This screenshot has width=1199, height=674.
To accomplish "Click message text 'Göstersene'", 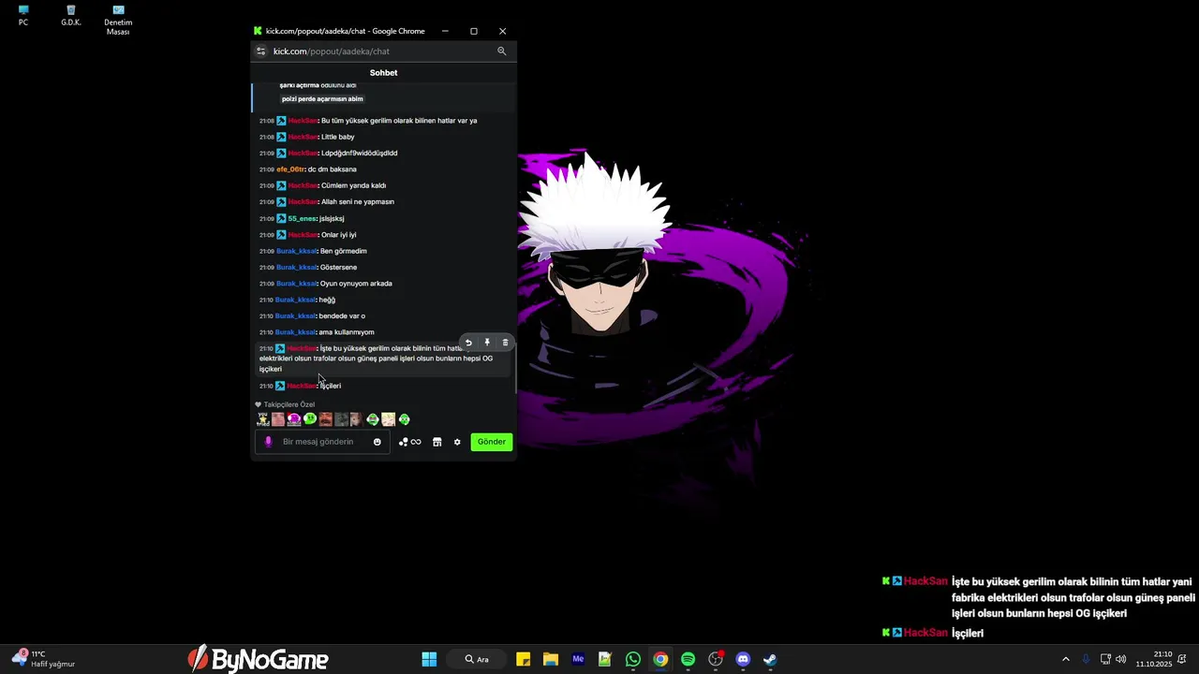I will (x=339, y=268).
